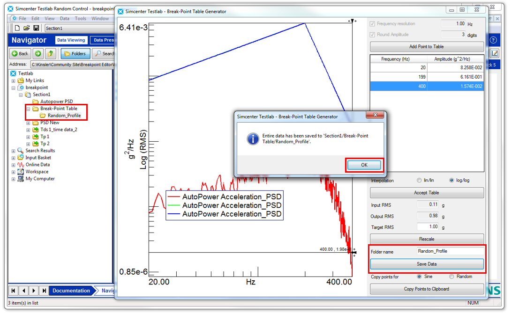Toggle the Round Amplitude checkbox
The image size is (511, 313).
coord(373,35)
